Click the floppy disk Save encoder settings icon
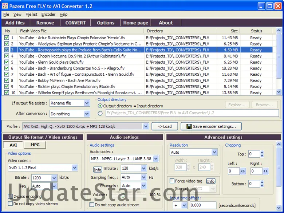Viewport: 284px width, 213px height. pos(189,126)
